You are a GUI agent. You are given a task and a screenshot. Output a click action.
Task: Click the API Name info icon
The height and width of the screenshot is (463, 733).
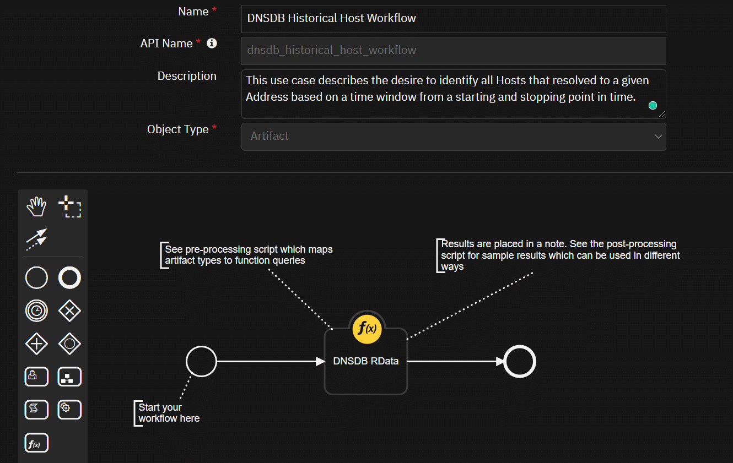click(x=212, y=43)
